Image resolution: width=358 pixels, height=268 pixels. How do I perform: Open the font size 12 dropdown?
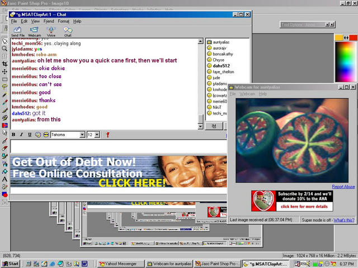(97, 135)
